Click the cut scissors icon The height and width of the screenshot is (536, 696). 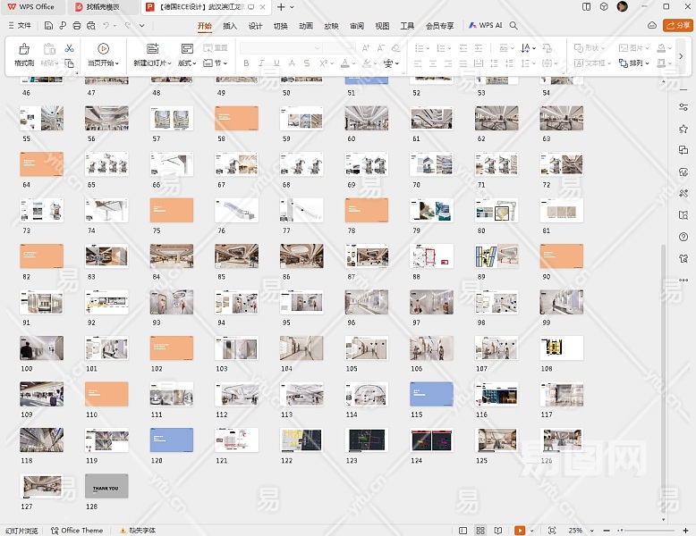(70, 48)
